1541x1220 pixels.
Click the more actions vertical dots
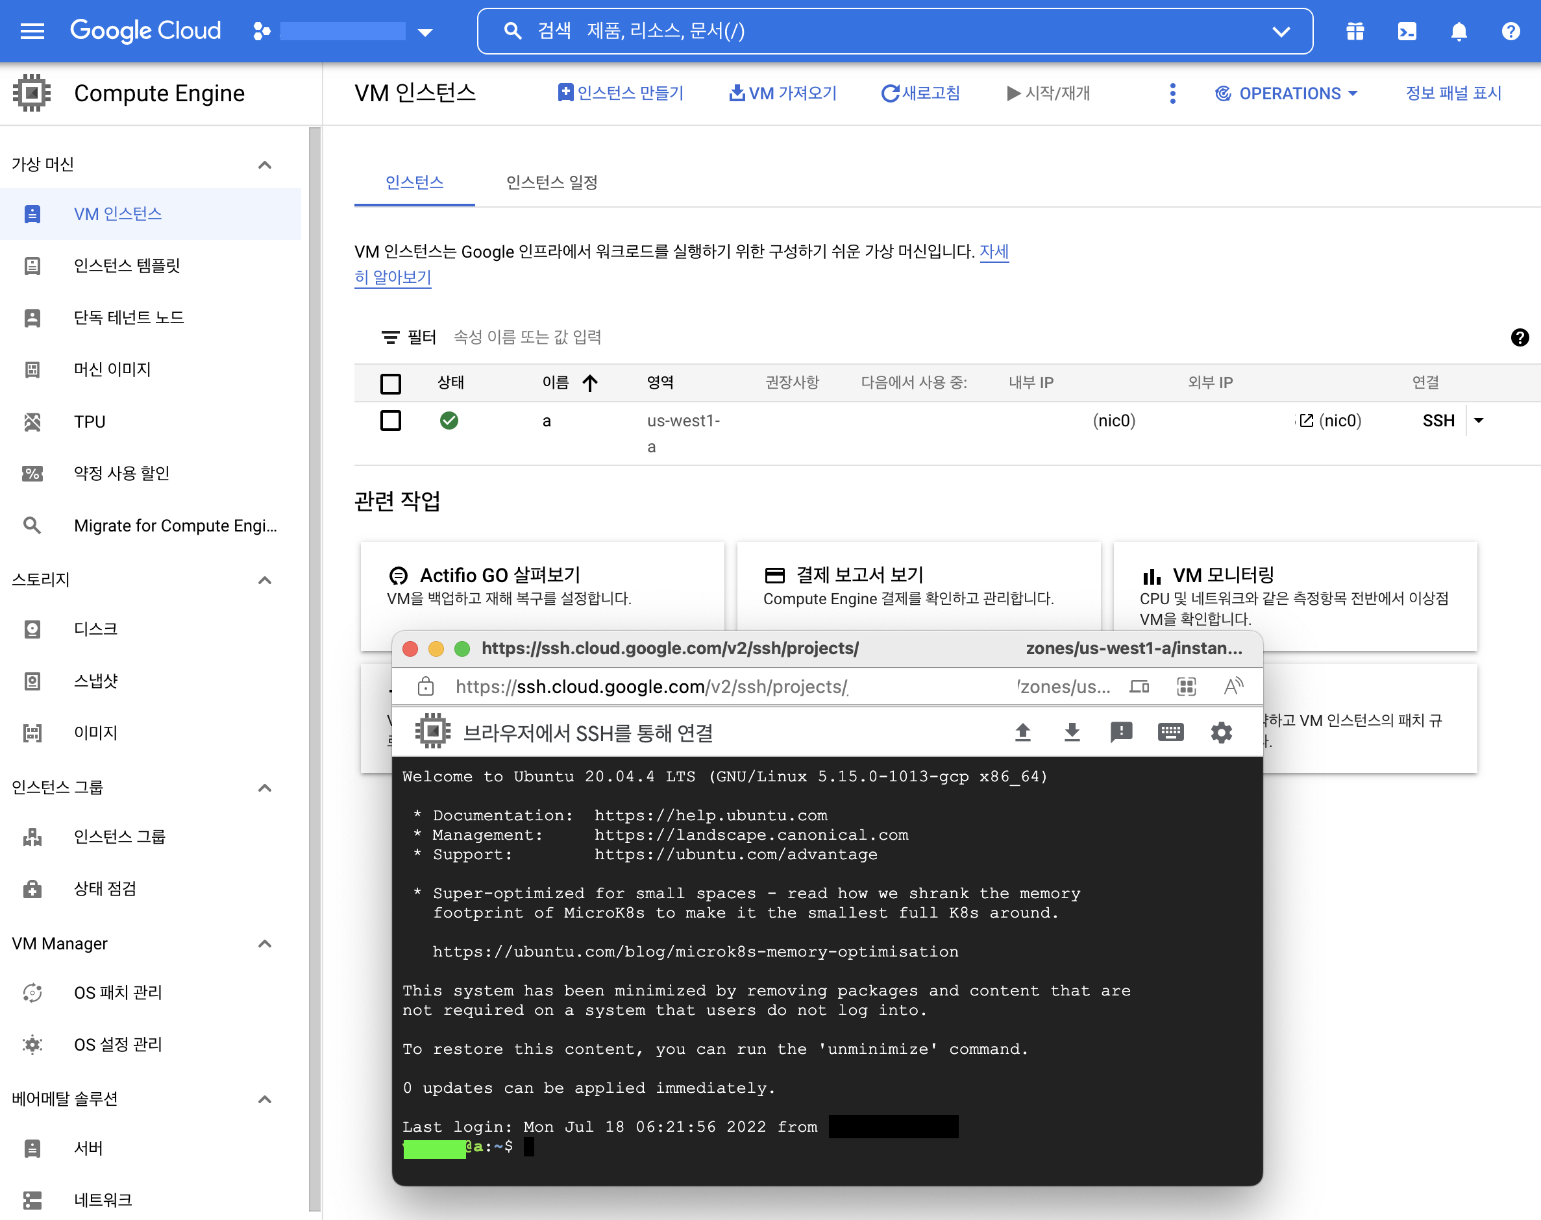(x=1172, y=93)
